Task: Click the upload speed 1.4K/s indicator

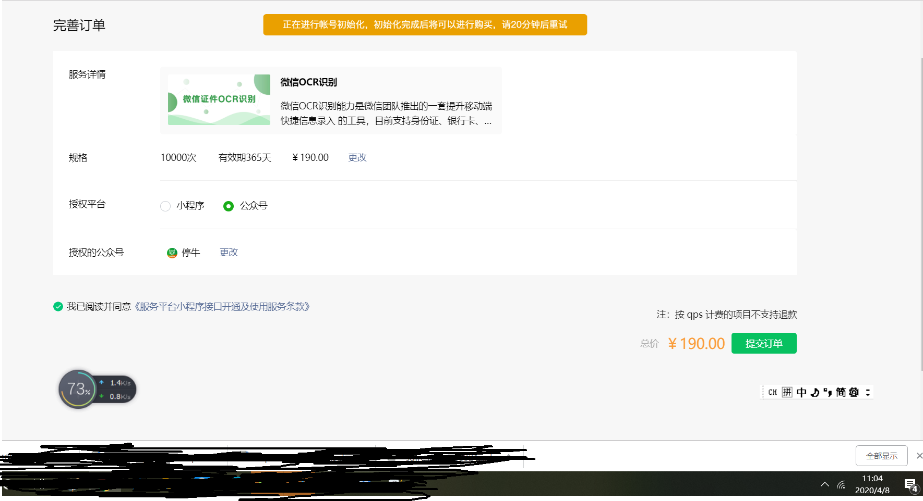Action: pos(116,383)
